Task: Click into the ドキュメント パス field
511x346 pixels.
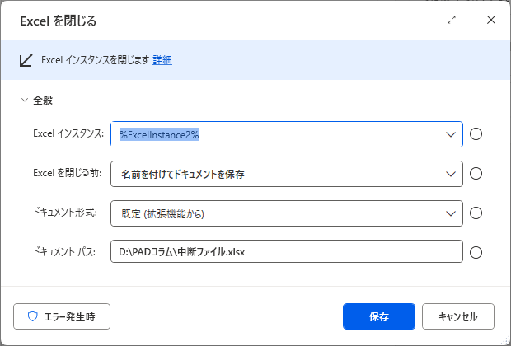Action: 287,251
